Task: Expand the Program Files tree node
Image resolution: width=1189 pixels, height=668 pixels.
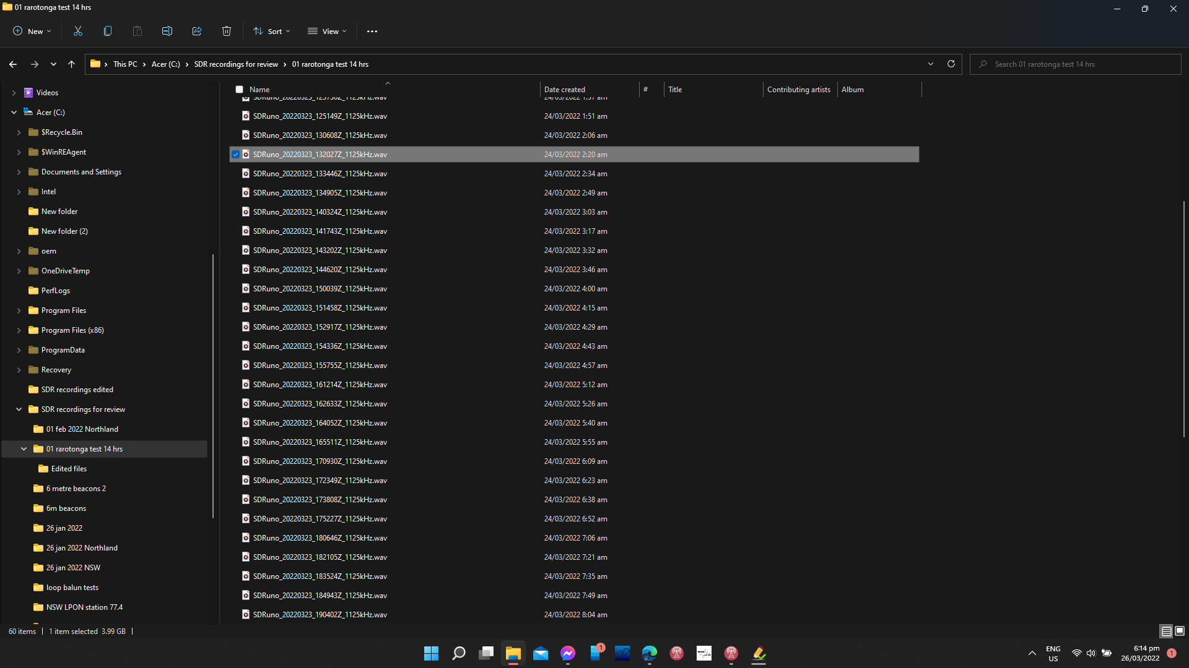Action: point(19,310)
